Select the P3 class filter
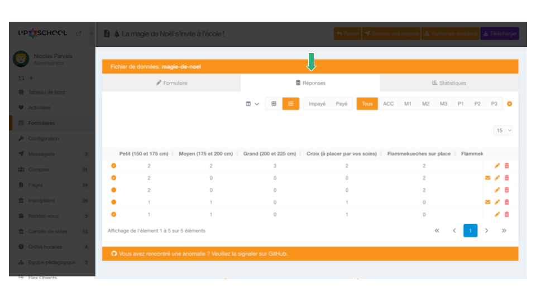This screenshot has width=536, height=301. pyautogui.click(x=494, y=104)
